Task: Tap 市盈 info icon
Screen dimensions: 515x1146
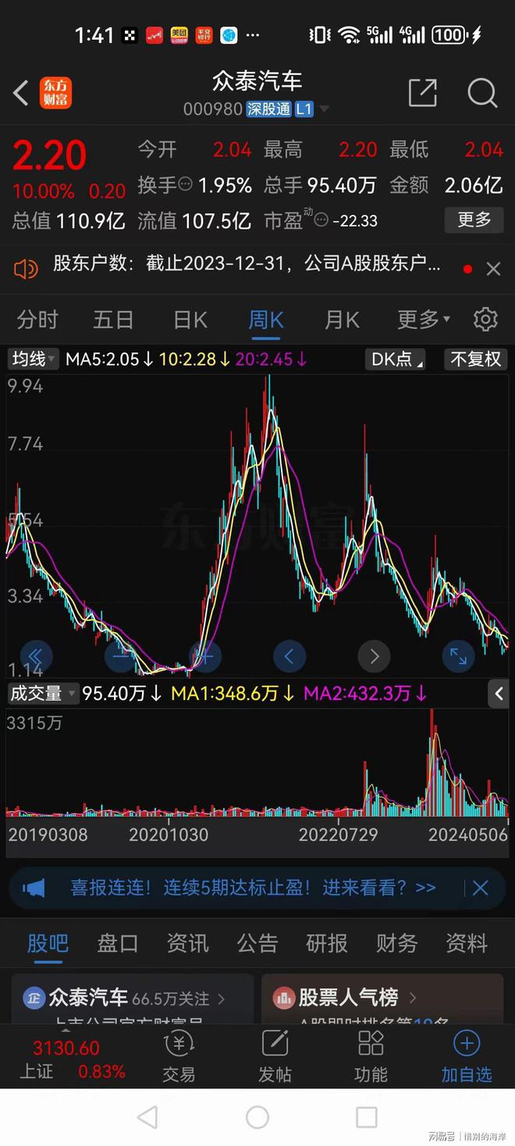Action: [321, 221]
